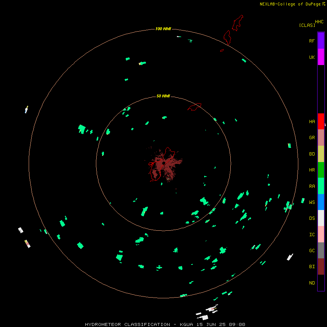Click the '15 JUN 25' date text

211,324
